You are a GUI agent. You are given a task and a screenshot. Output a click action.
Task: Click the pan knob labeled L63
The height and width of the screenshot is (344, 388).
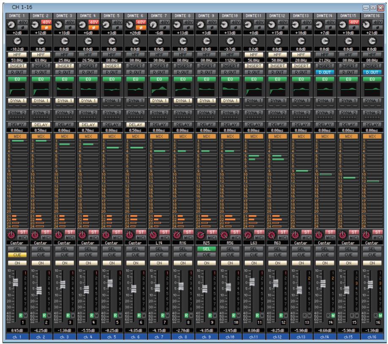pyautogui.click(x=248, y=235)
